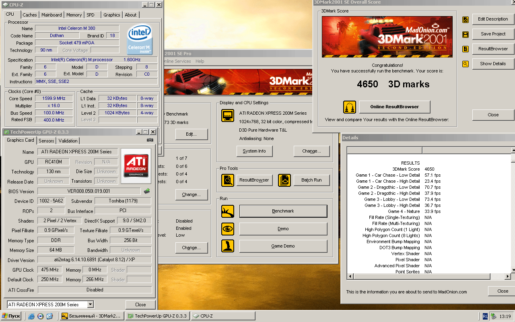Click the RL language indicator in tray

[x=485, y=316]
